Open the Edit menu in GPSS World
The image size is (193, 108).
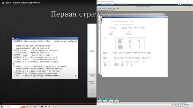(100, 8)
